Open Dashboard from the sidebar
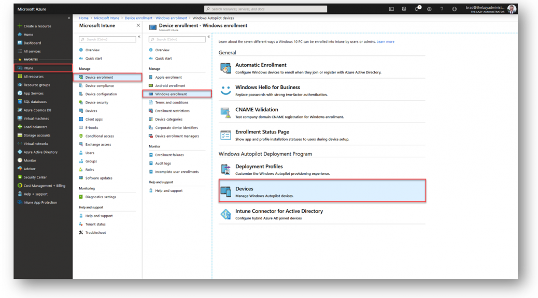The image size is (538, 298). [x=32, y=43]
